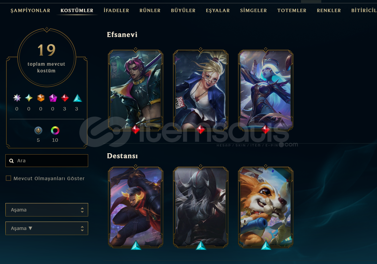This screenshot has height=264, width=377.
Task: Select the pink-haired Efsanevi skin card
Action: 135,90
